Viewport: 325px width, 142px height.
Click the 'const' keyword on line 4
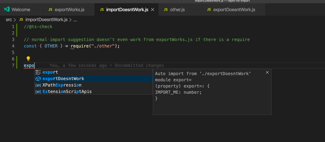pyautogui.click(x=30, y=46)
